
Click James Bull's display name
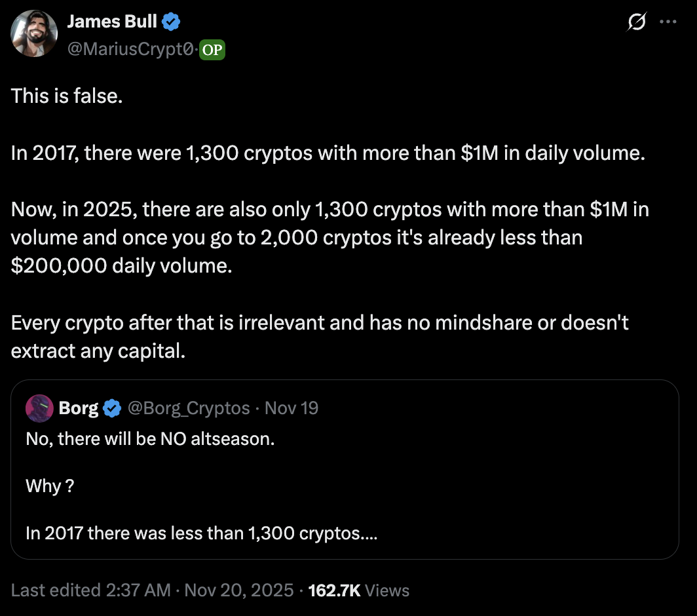pos(113,20)
